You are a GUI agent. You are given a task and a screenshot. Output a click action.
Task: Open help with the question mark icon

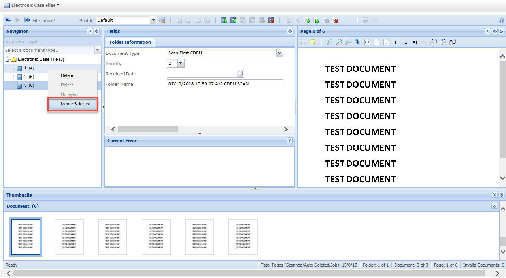(502, 21)
